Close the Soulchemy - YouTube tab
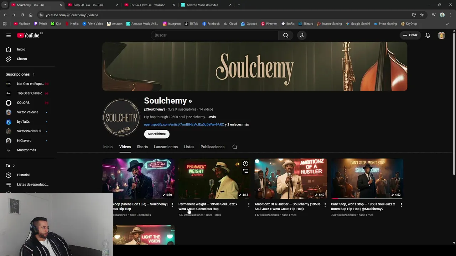 click(x=61, y=5)
